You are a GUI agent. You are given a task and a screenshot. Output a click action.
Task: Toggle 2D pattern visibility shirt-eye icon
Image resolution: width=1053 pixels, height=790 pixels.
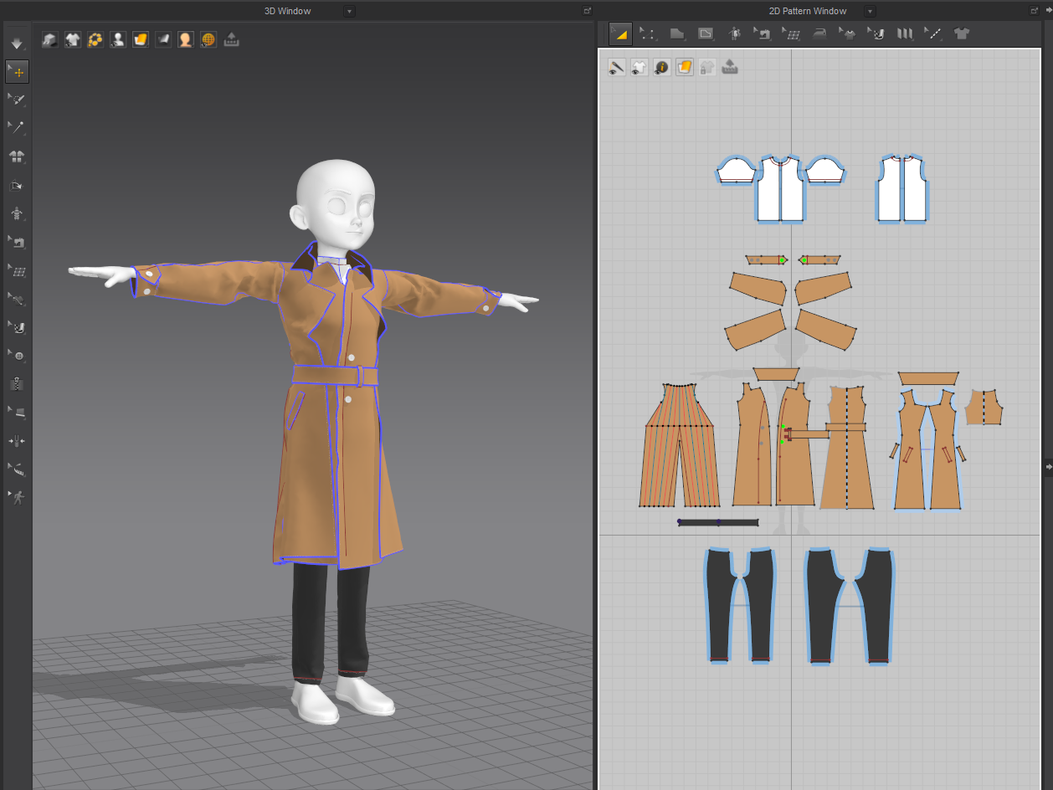point(640,67)
